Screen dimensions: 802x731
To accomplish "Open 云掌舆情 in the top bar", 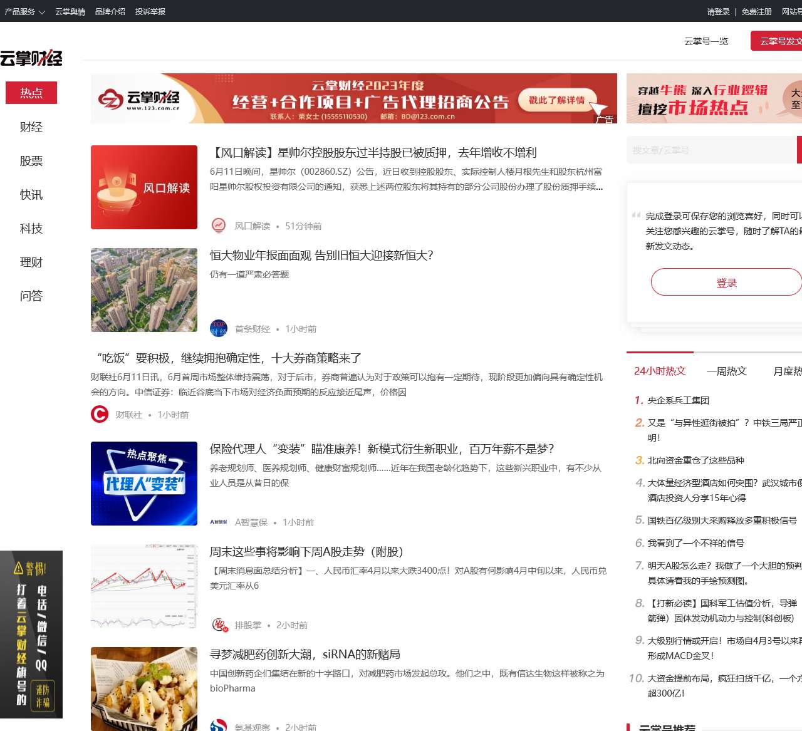I will coord(70,11).
